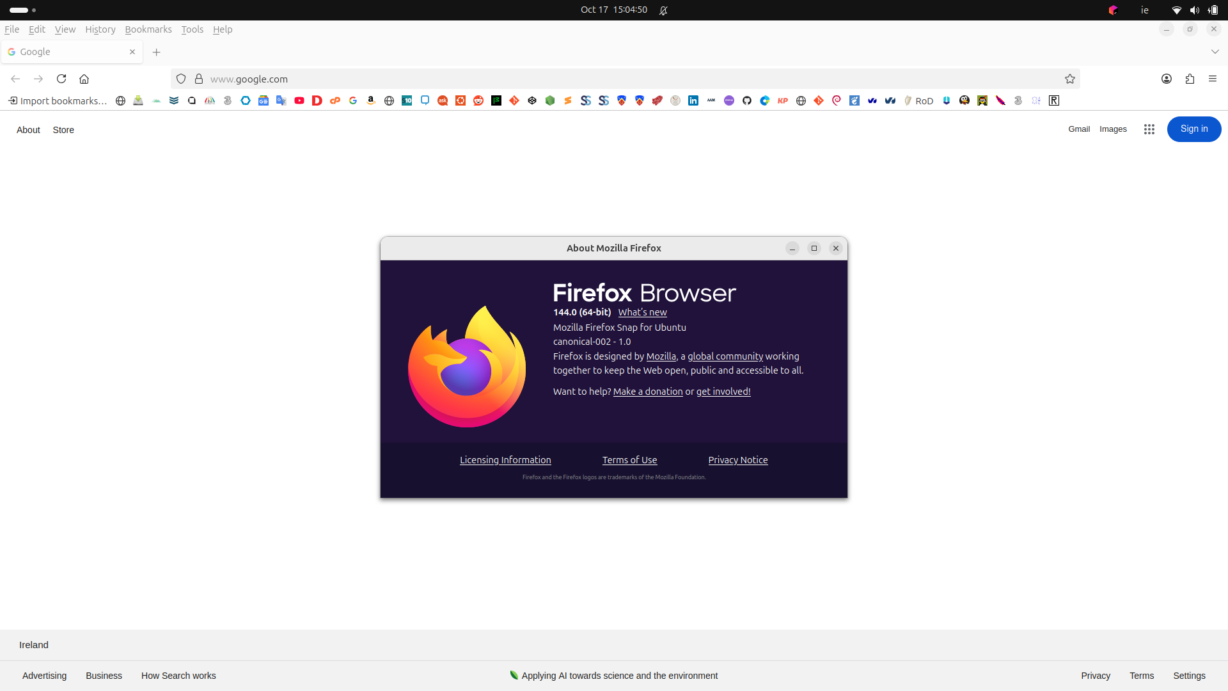Viewport: 1228px width, 691px height.
Task: Click the What's new link
Action: click(642, 312)
